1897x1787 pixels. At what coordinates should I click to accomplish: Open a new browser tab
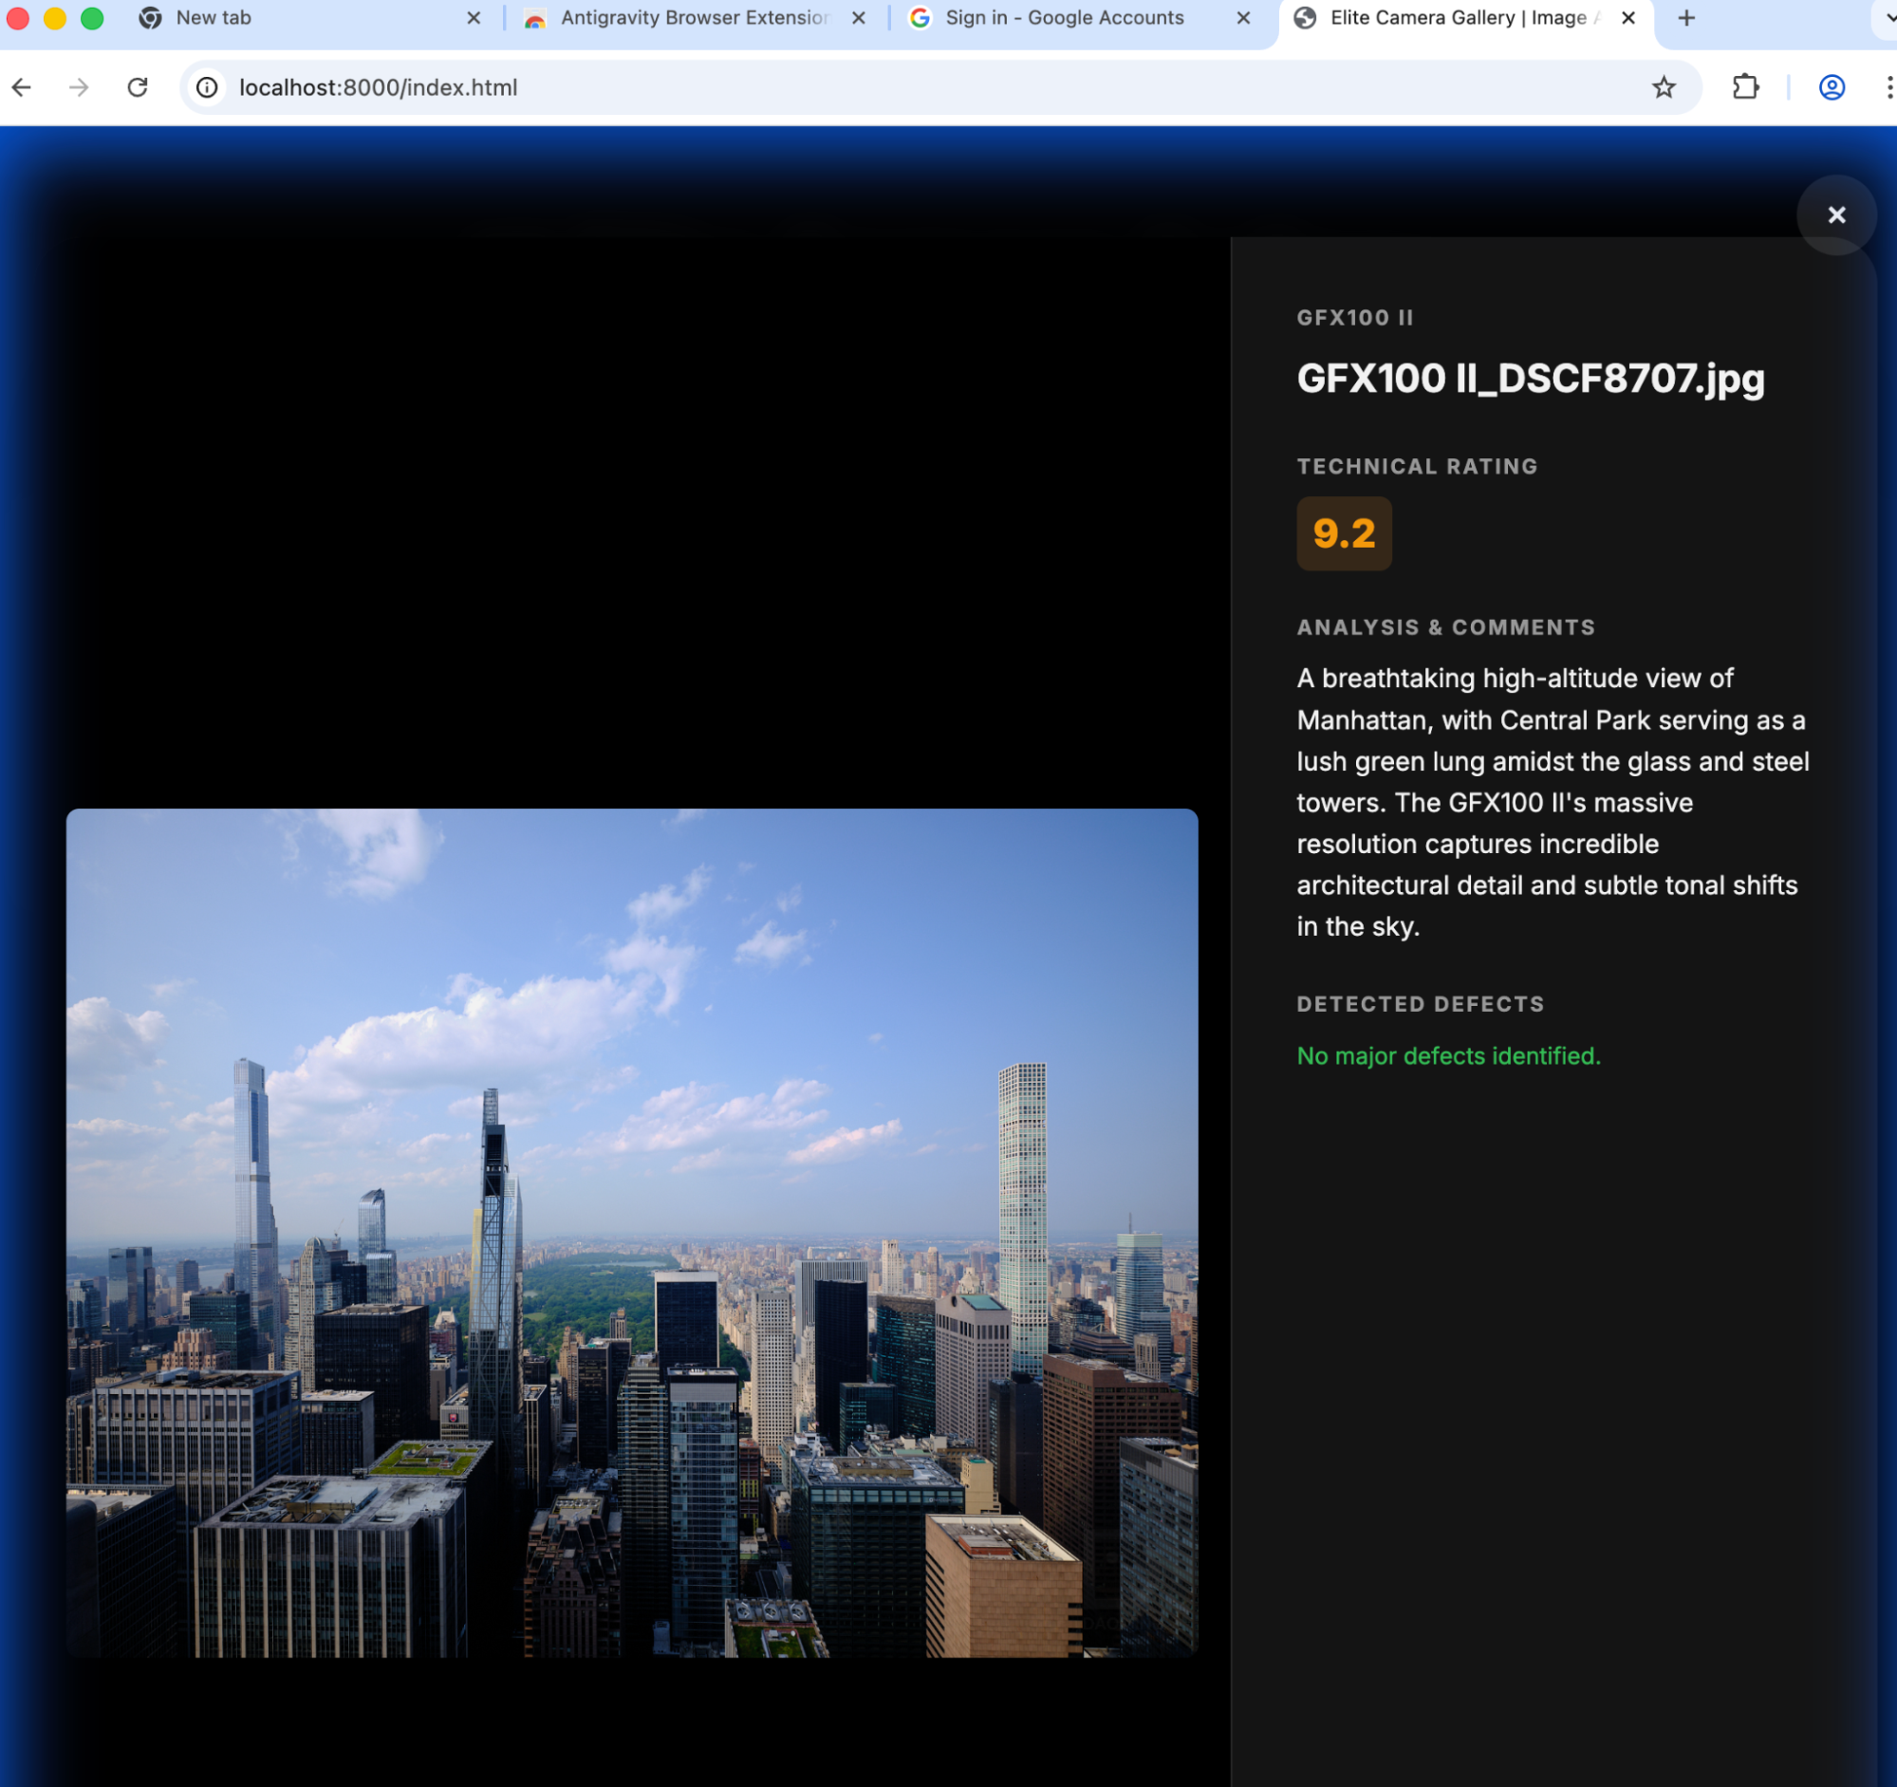point(1686,18)
